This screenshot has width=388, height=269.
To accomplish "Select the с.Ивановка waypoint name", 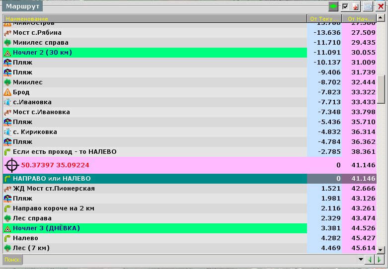I will pos(32,102).
